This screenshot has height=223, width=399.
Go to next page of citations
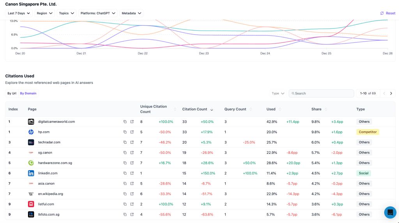391,93
